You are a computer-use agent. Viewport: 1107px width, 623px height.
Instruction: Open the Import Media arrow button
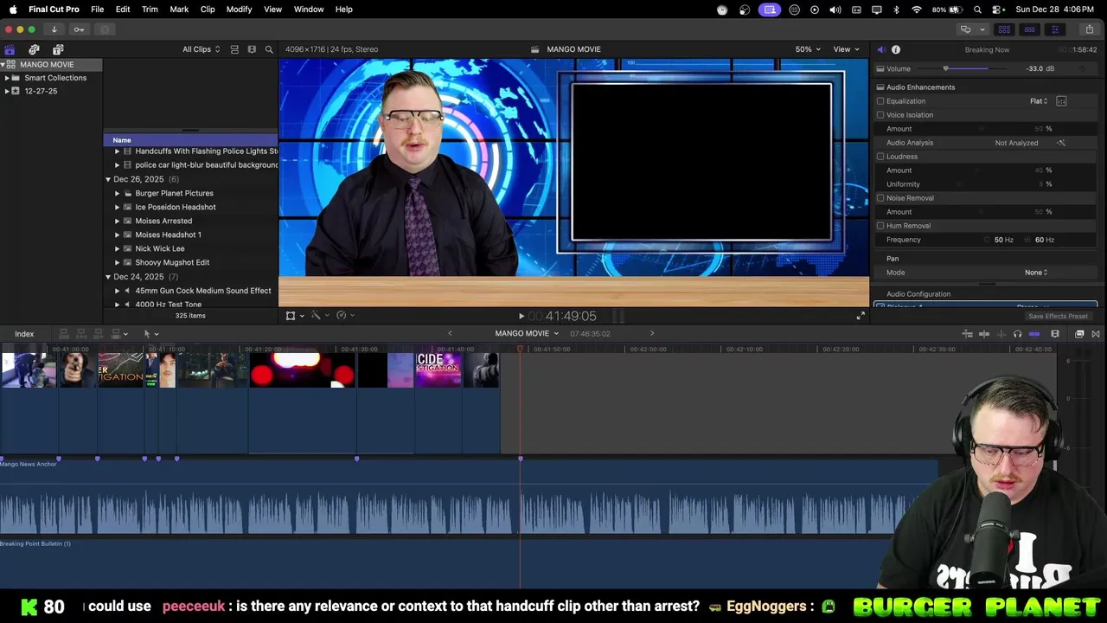coord(54,29)
